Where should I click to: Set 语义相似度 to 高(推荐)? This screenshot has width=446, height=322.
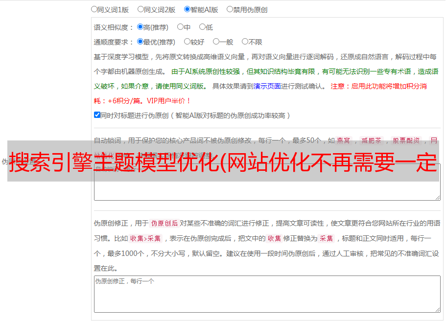140,27
